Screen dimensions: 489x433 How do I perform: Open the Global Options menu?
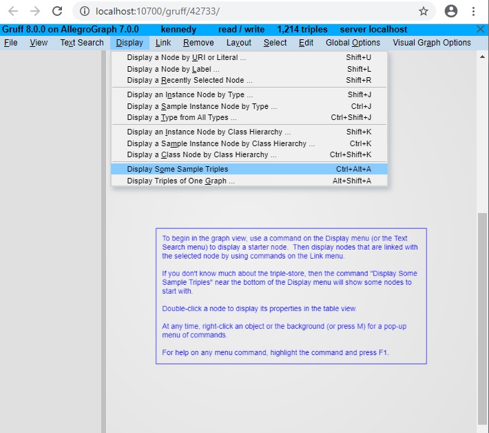(x=353, y=43)
